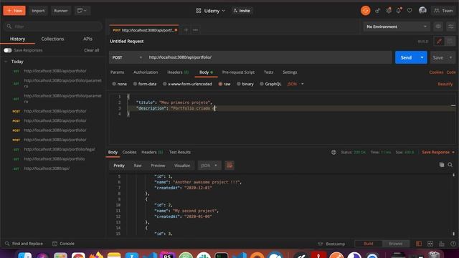This screenshot has width=459, height=258.
Task: Open the Console
Action: [63, 244]
